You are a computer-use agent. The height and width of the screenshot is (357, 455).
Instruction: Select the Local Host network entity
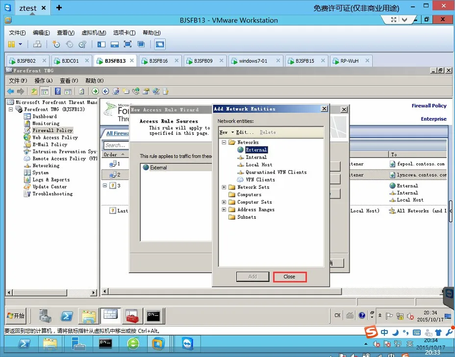point(259,165)
